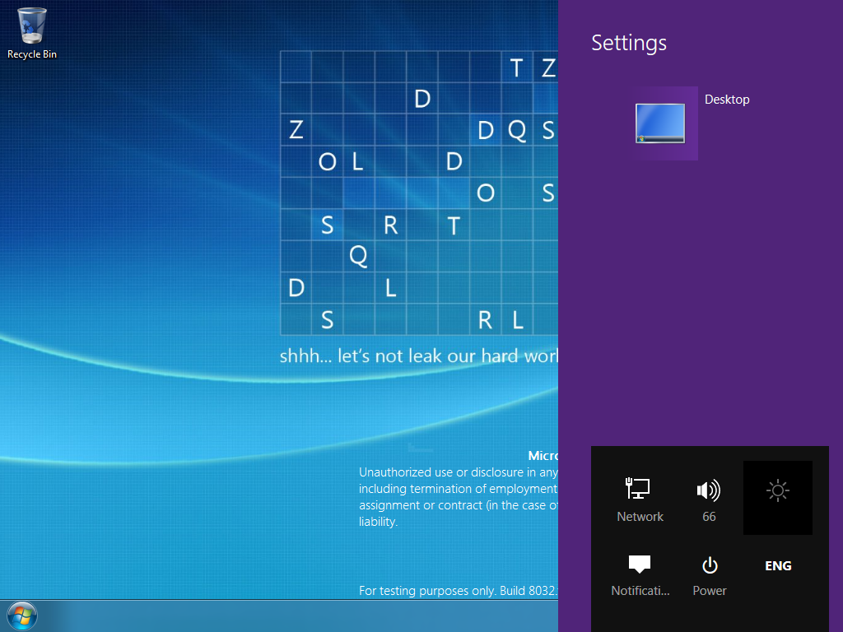Click the Windows Start orb
The width and height of the screenshot is (843, 632).
(x=22, y=616)
